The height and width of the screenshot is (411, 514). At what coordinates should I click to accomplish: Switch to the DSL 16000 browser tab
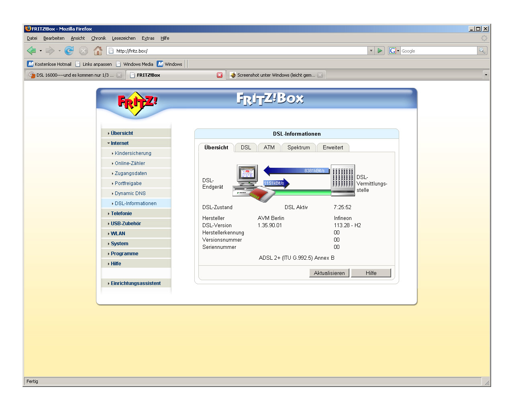(75, 75)
